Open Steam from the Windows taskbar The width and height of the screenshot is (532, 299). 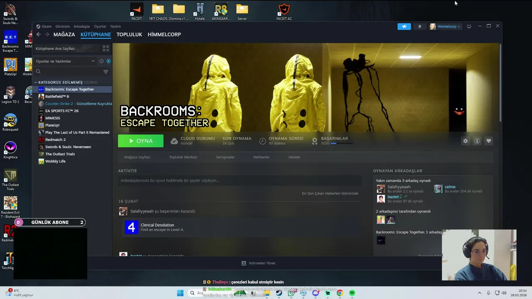point(279,293)
